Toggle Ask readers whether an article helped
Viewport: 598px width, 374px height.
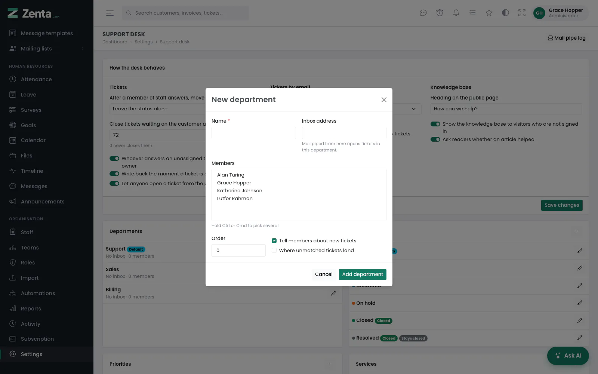click(435, 140)
